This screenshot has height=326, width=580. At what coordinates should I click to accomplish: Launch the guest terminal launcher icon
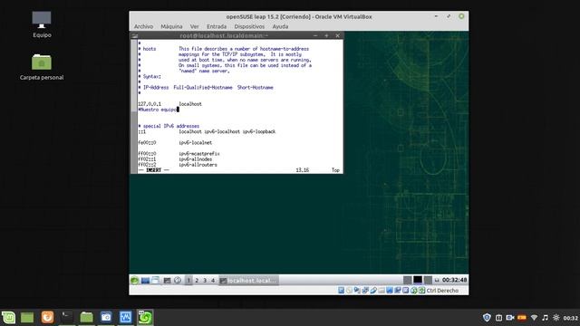pos(167,280)
